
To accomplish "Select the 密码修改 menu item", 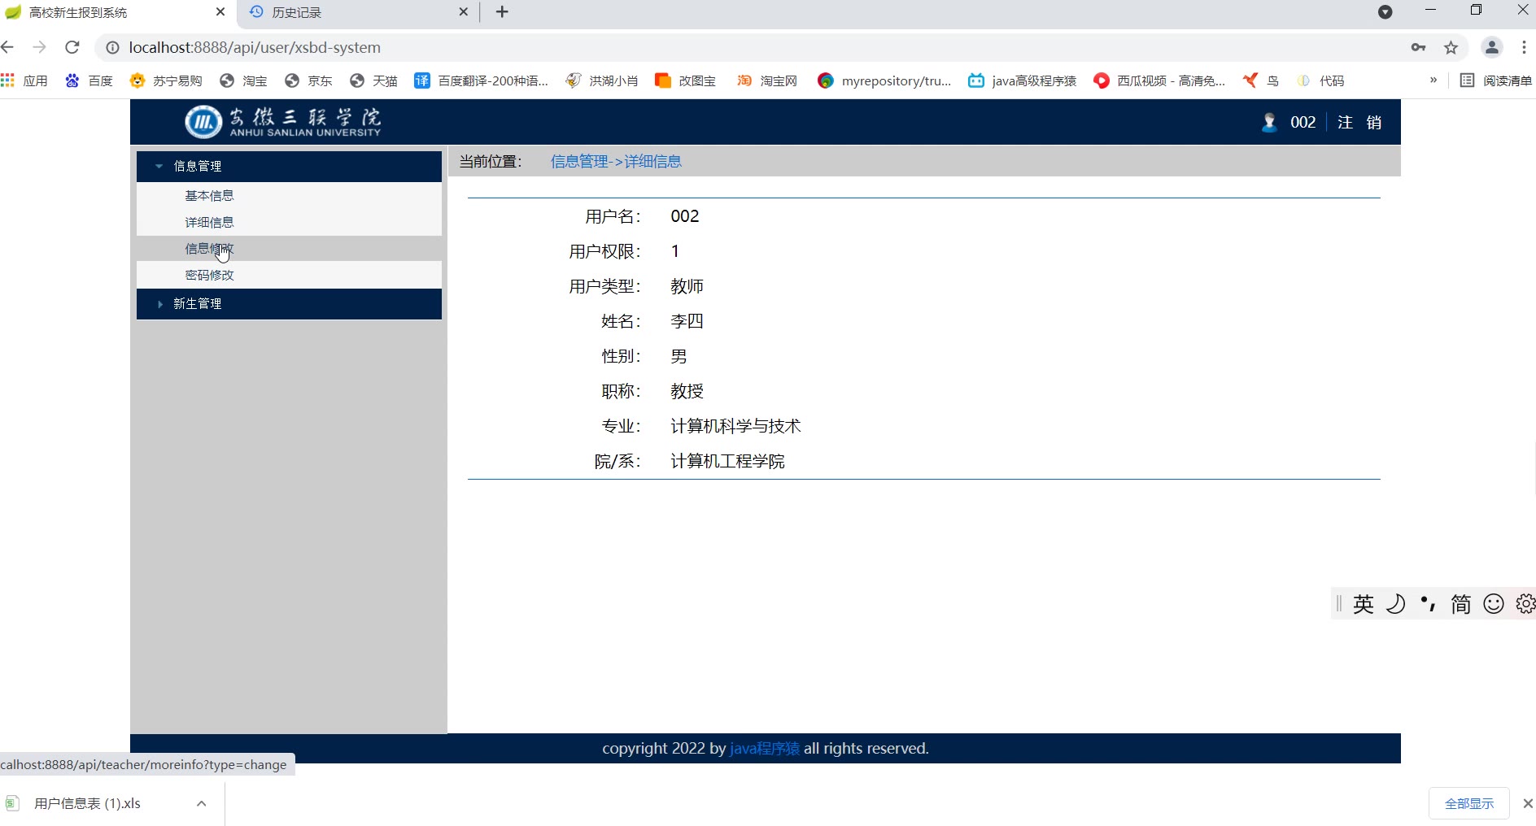I will pyautogui.click(x=209, y=275).
